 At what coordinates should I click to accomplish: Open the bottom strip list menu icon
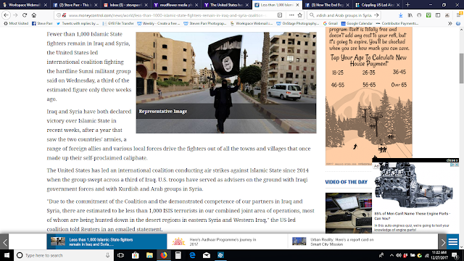click(x=453, y=242)
